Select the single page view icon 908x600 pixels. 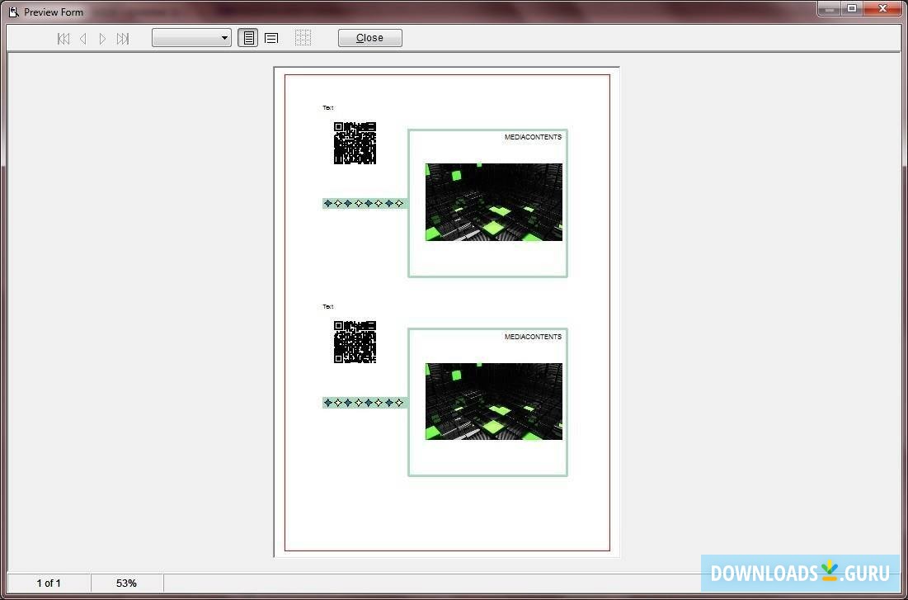[x=247, y=37]
